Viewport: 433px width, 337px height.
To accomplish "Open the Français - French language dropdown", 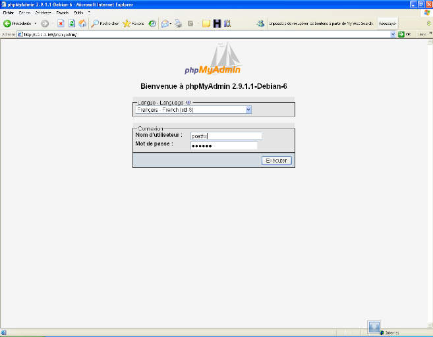I will (x=193, y=110).
